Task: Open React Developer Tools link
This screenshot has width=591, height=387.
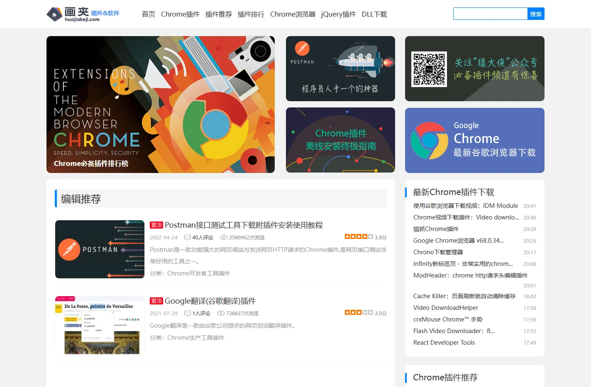Action: coord(444,343)
